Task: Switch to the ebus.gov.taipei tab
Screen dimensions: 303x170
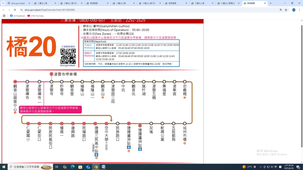Action: click(17, 3)
